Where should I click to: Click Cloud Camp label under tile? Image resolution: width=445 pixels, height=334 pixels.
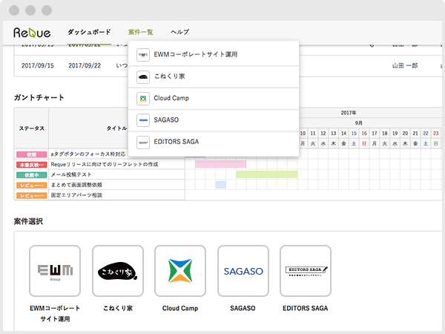click(180, 308)
